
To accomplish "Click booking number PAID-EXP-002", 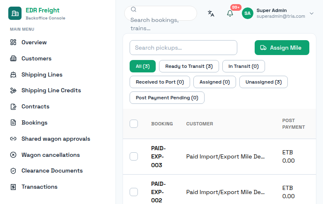I will (159, 192).
